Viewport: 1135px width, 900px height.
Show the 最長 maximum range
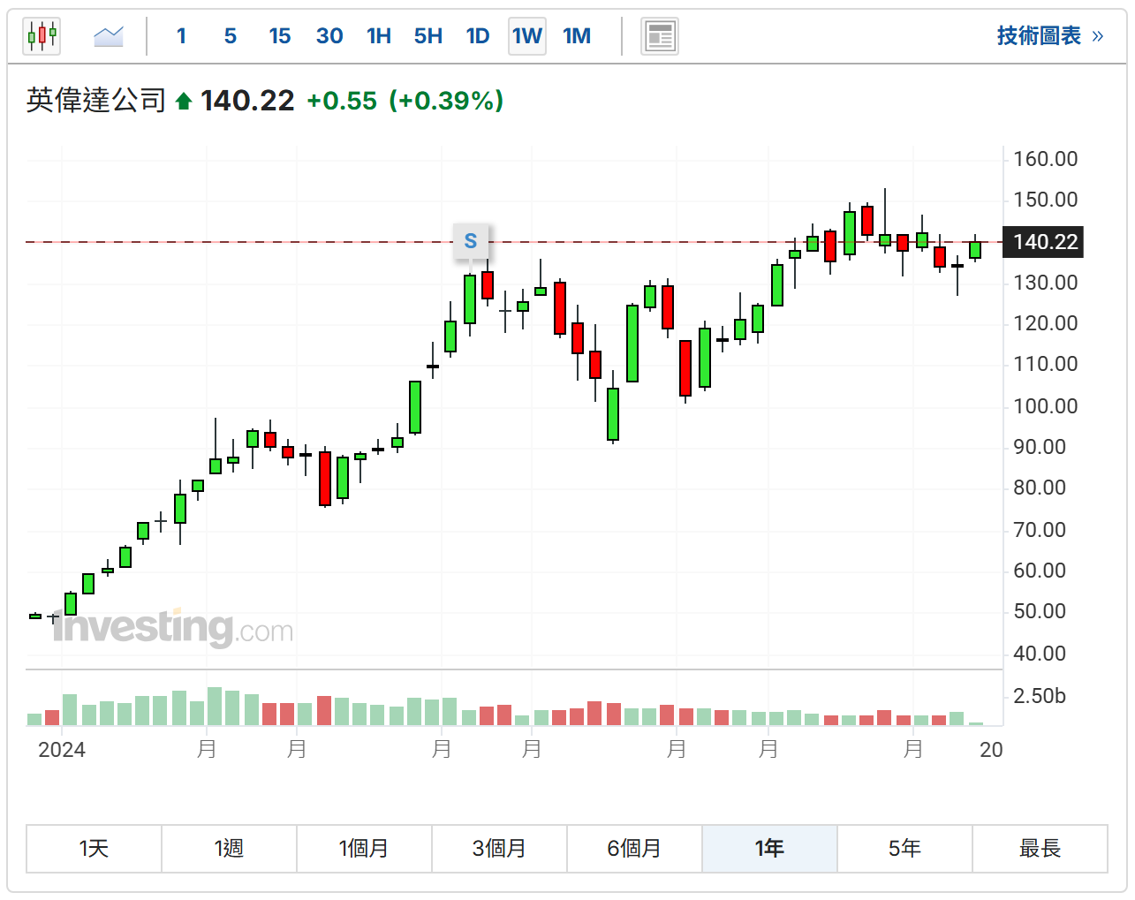[1040, 849]
